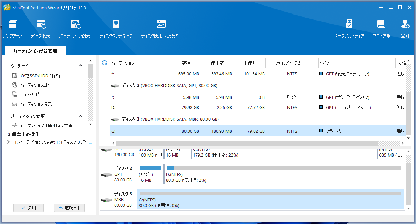416x224 pixels.
Task: Click the C:(NTFS) 179.2 GB block
Action: (x=284, y=153)
